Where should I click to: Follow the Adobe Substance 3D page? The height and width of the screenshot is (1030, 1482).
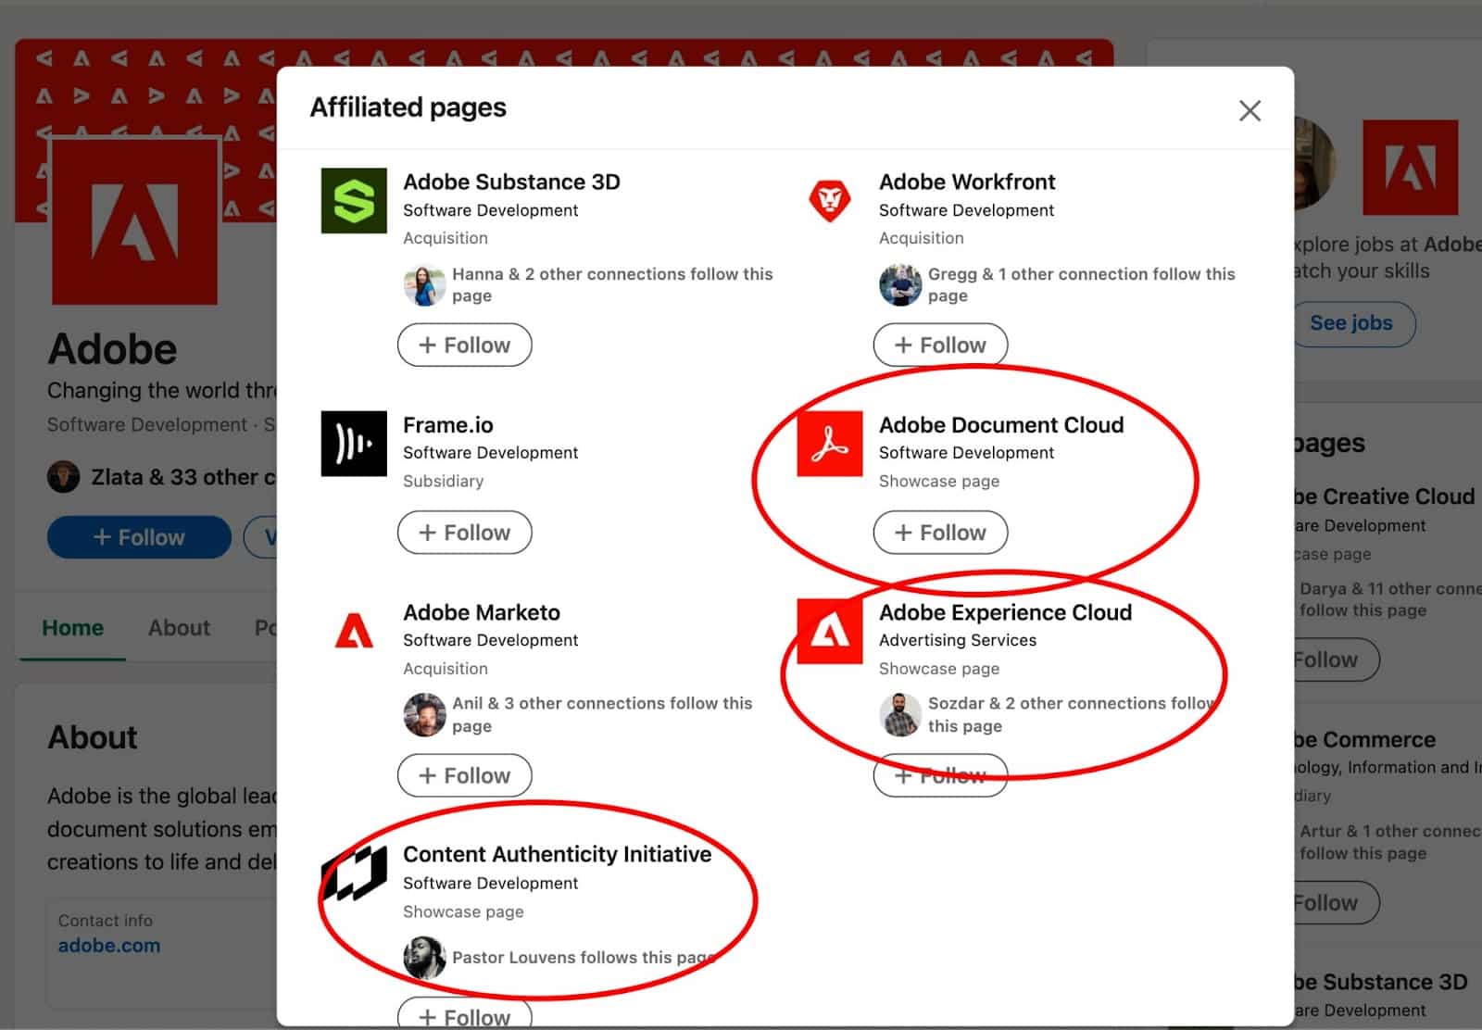pos(464,345)
